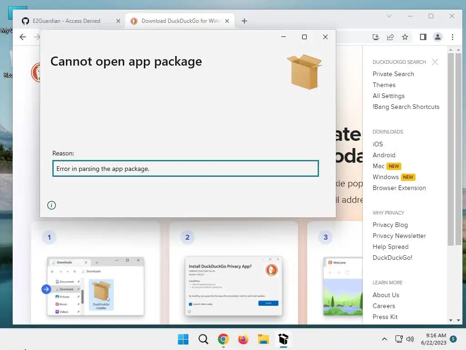Screen dimensions: 466x350
Task: Open Chrome's three-dot menu
Action: pyautogui.click(x=452, y=37)
